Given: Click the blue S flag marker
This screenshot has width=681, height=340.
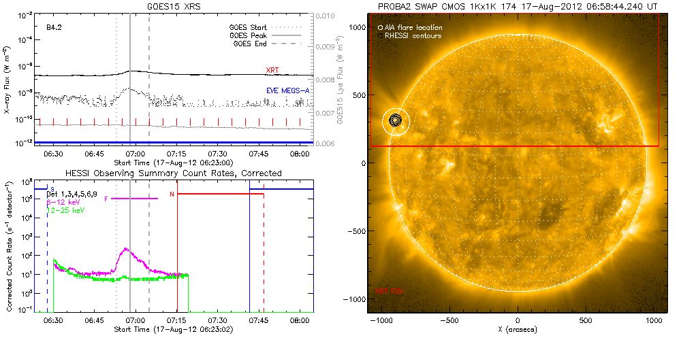Looking at the screenshot, I should (x=52, y=189).
